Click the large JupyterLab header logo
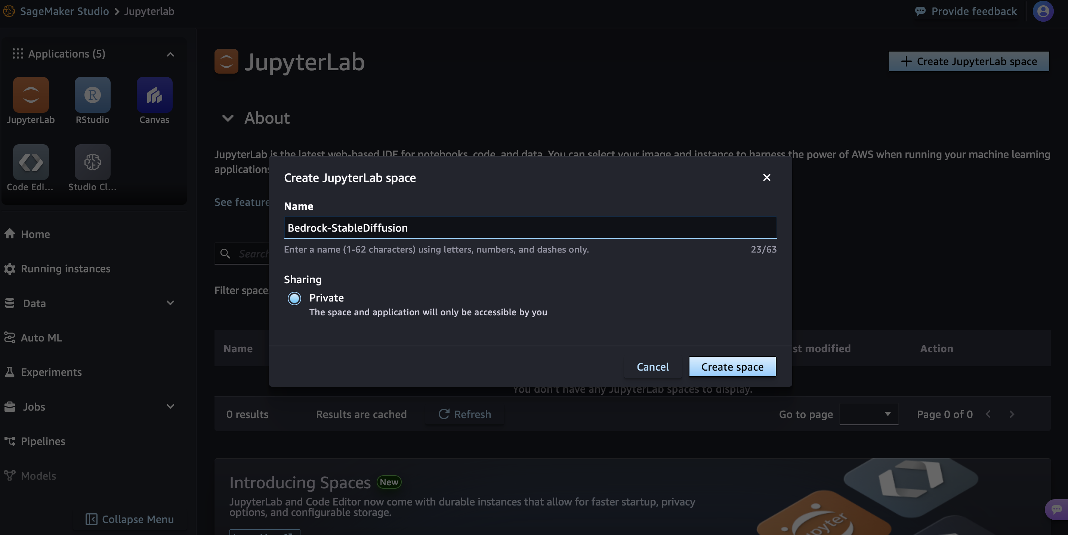Screen dimensions: 1068x535 point(226,61)
